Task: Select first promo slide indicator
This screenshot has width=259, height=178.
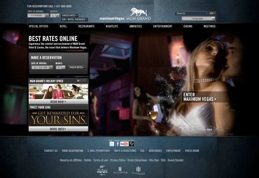Action: click(78, 81)
